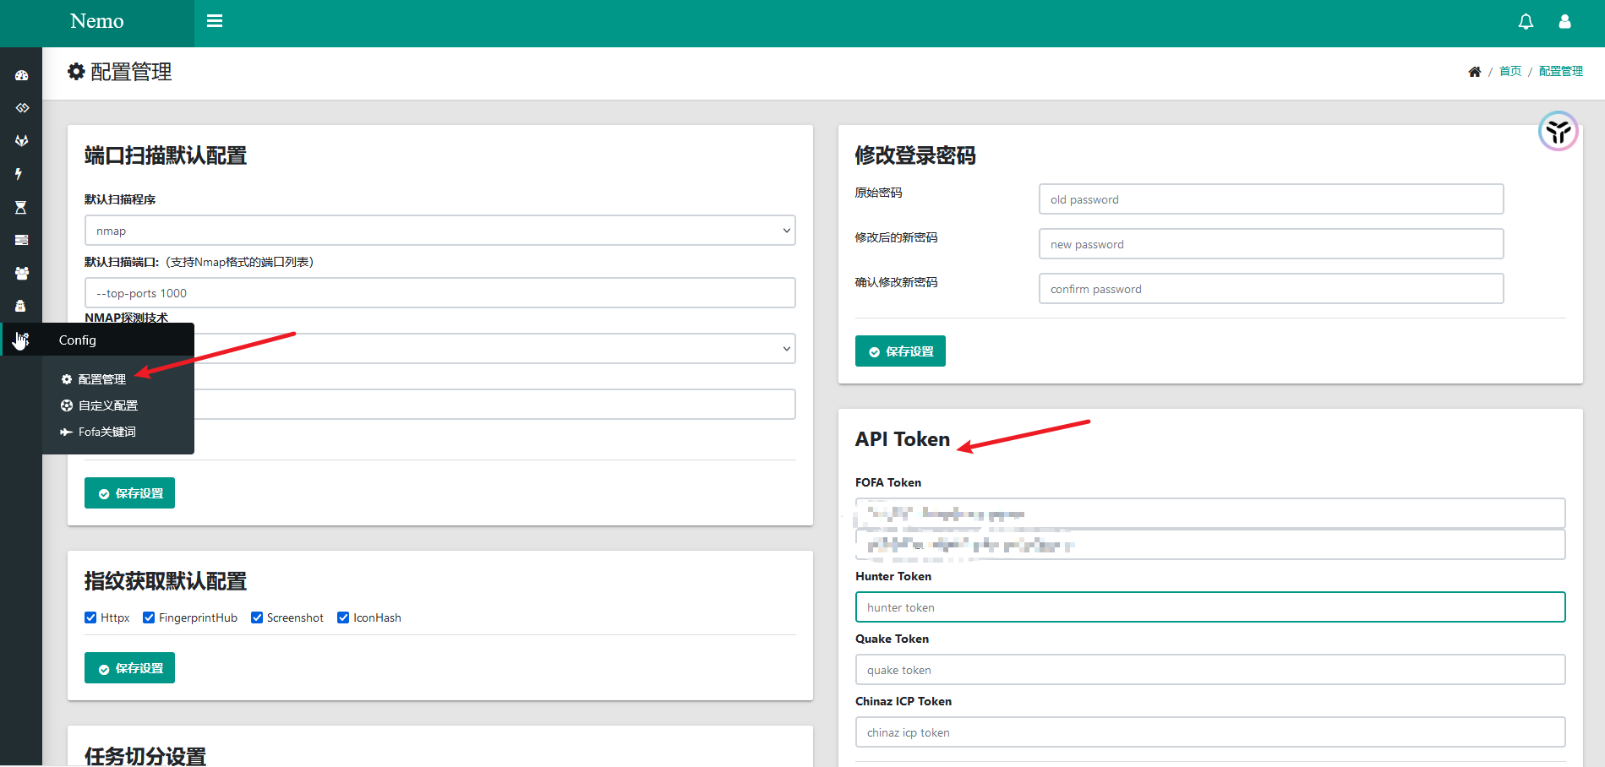Screen dimensions: 1605x767
Task: Open the user profile icon
Action: [x=1564, y=22]
